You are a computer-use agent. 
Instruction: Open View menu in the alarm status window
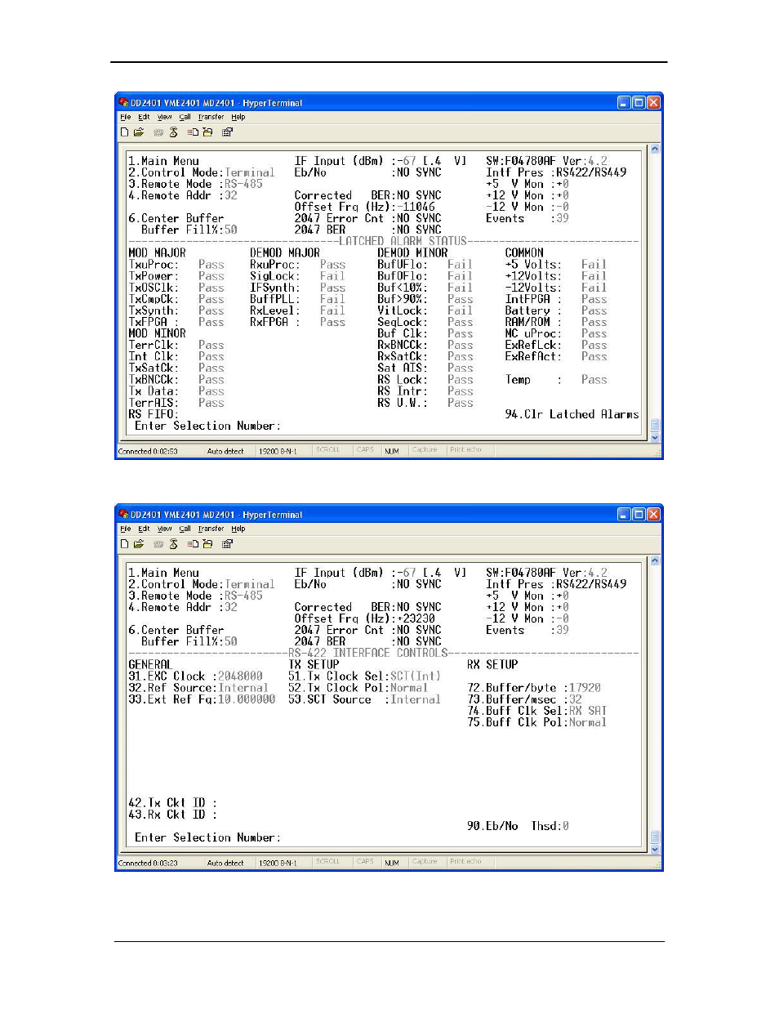click(x=164, y=117)
